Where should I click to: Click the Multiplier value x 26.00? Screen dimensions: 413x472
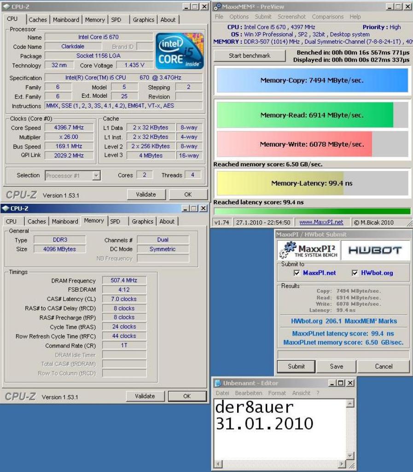[69, 137]
